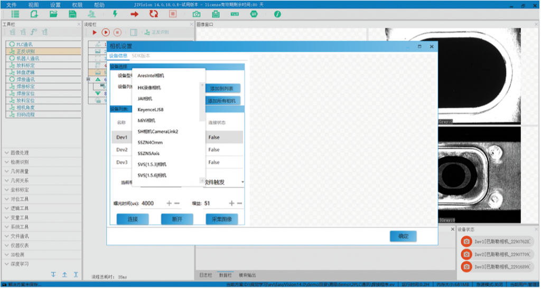The width and height of the screenshot is (541, 289).
Task: Decrease gain with the minus button
Action: coord(239,203)
